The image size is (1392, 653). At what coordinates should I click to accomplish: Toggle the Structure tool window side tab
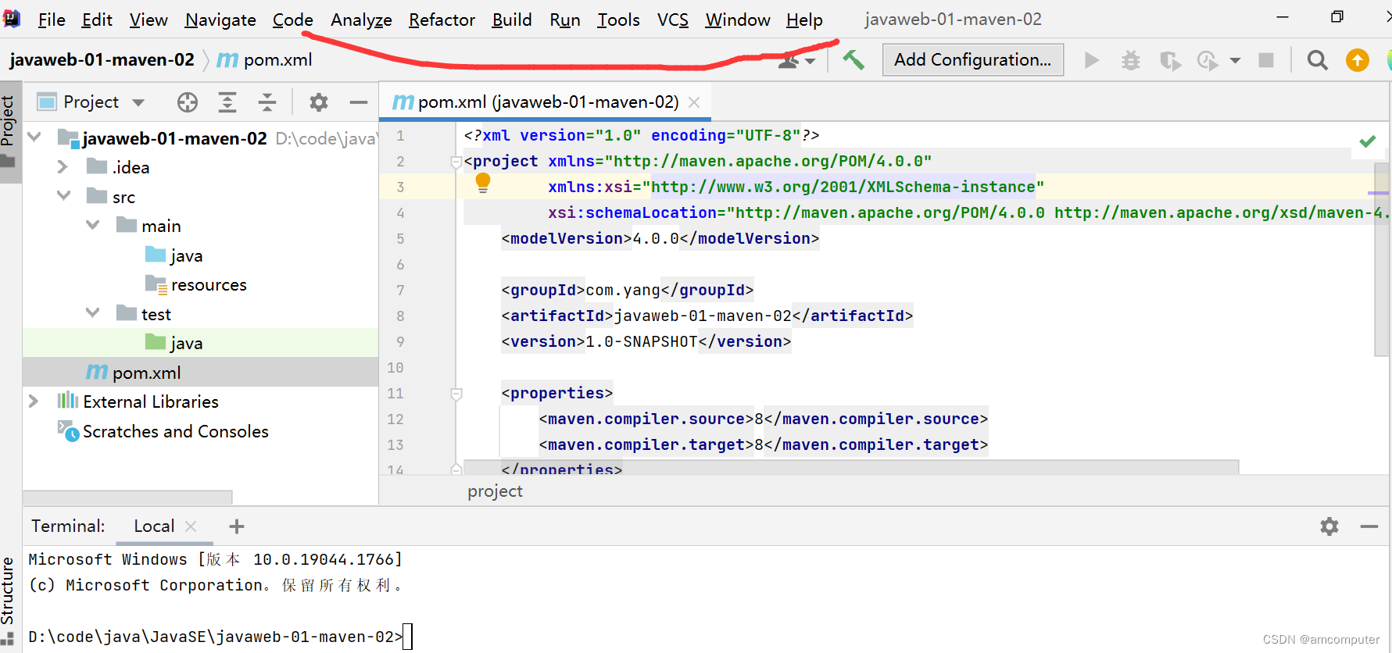[x=8, y=600]
